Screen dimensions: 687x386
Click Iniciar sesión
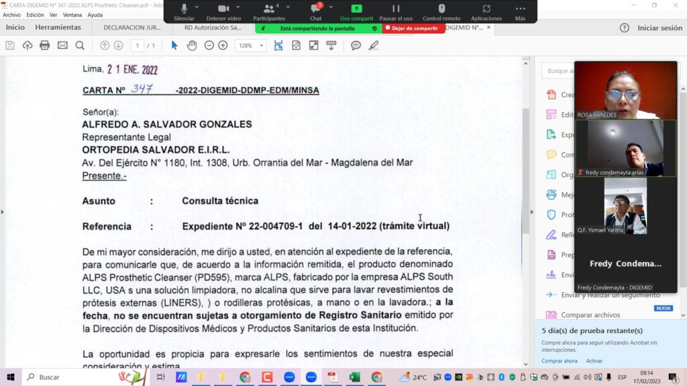(x=659, y=27)
